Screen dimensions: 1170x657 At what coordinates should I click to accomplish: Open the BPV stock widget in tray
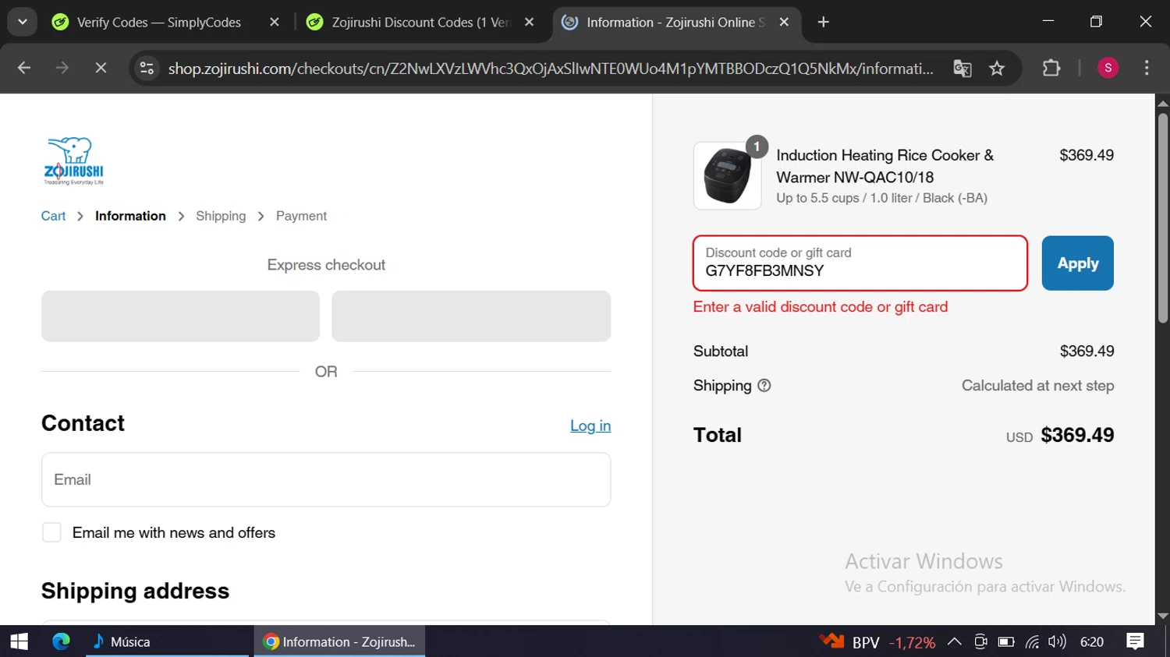pos(877,641)
